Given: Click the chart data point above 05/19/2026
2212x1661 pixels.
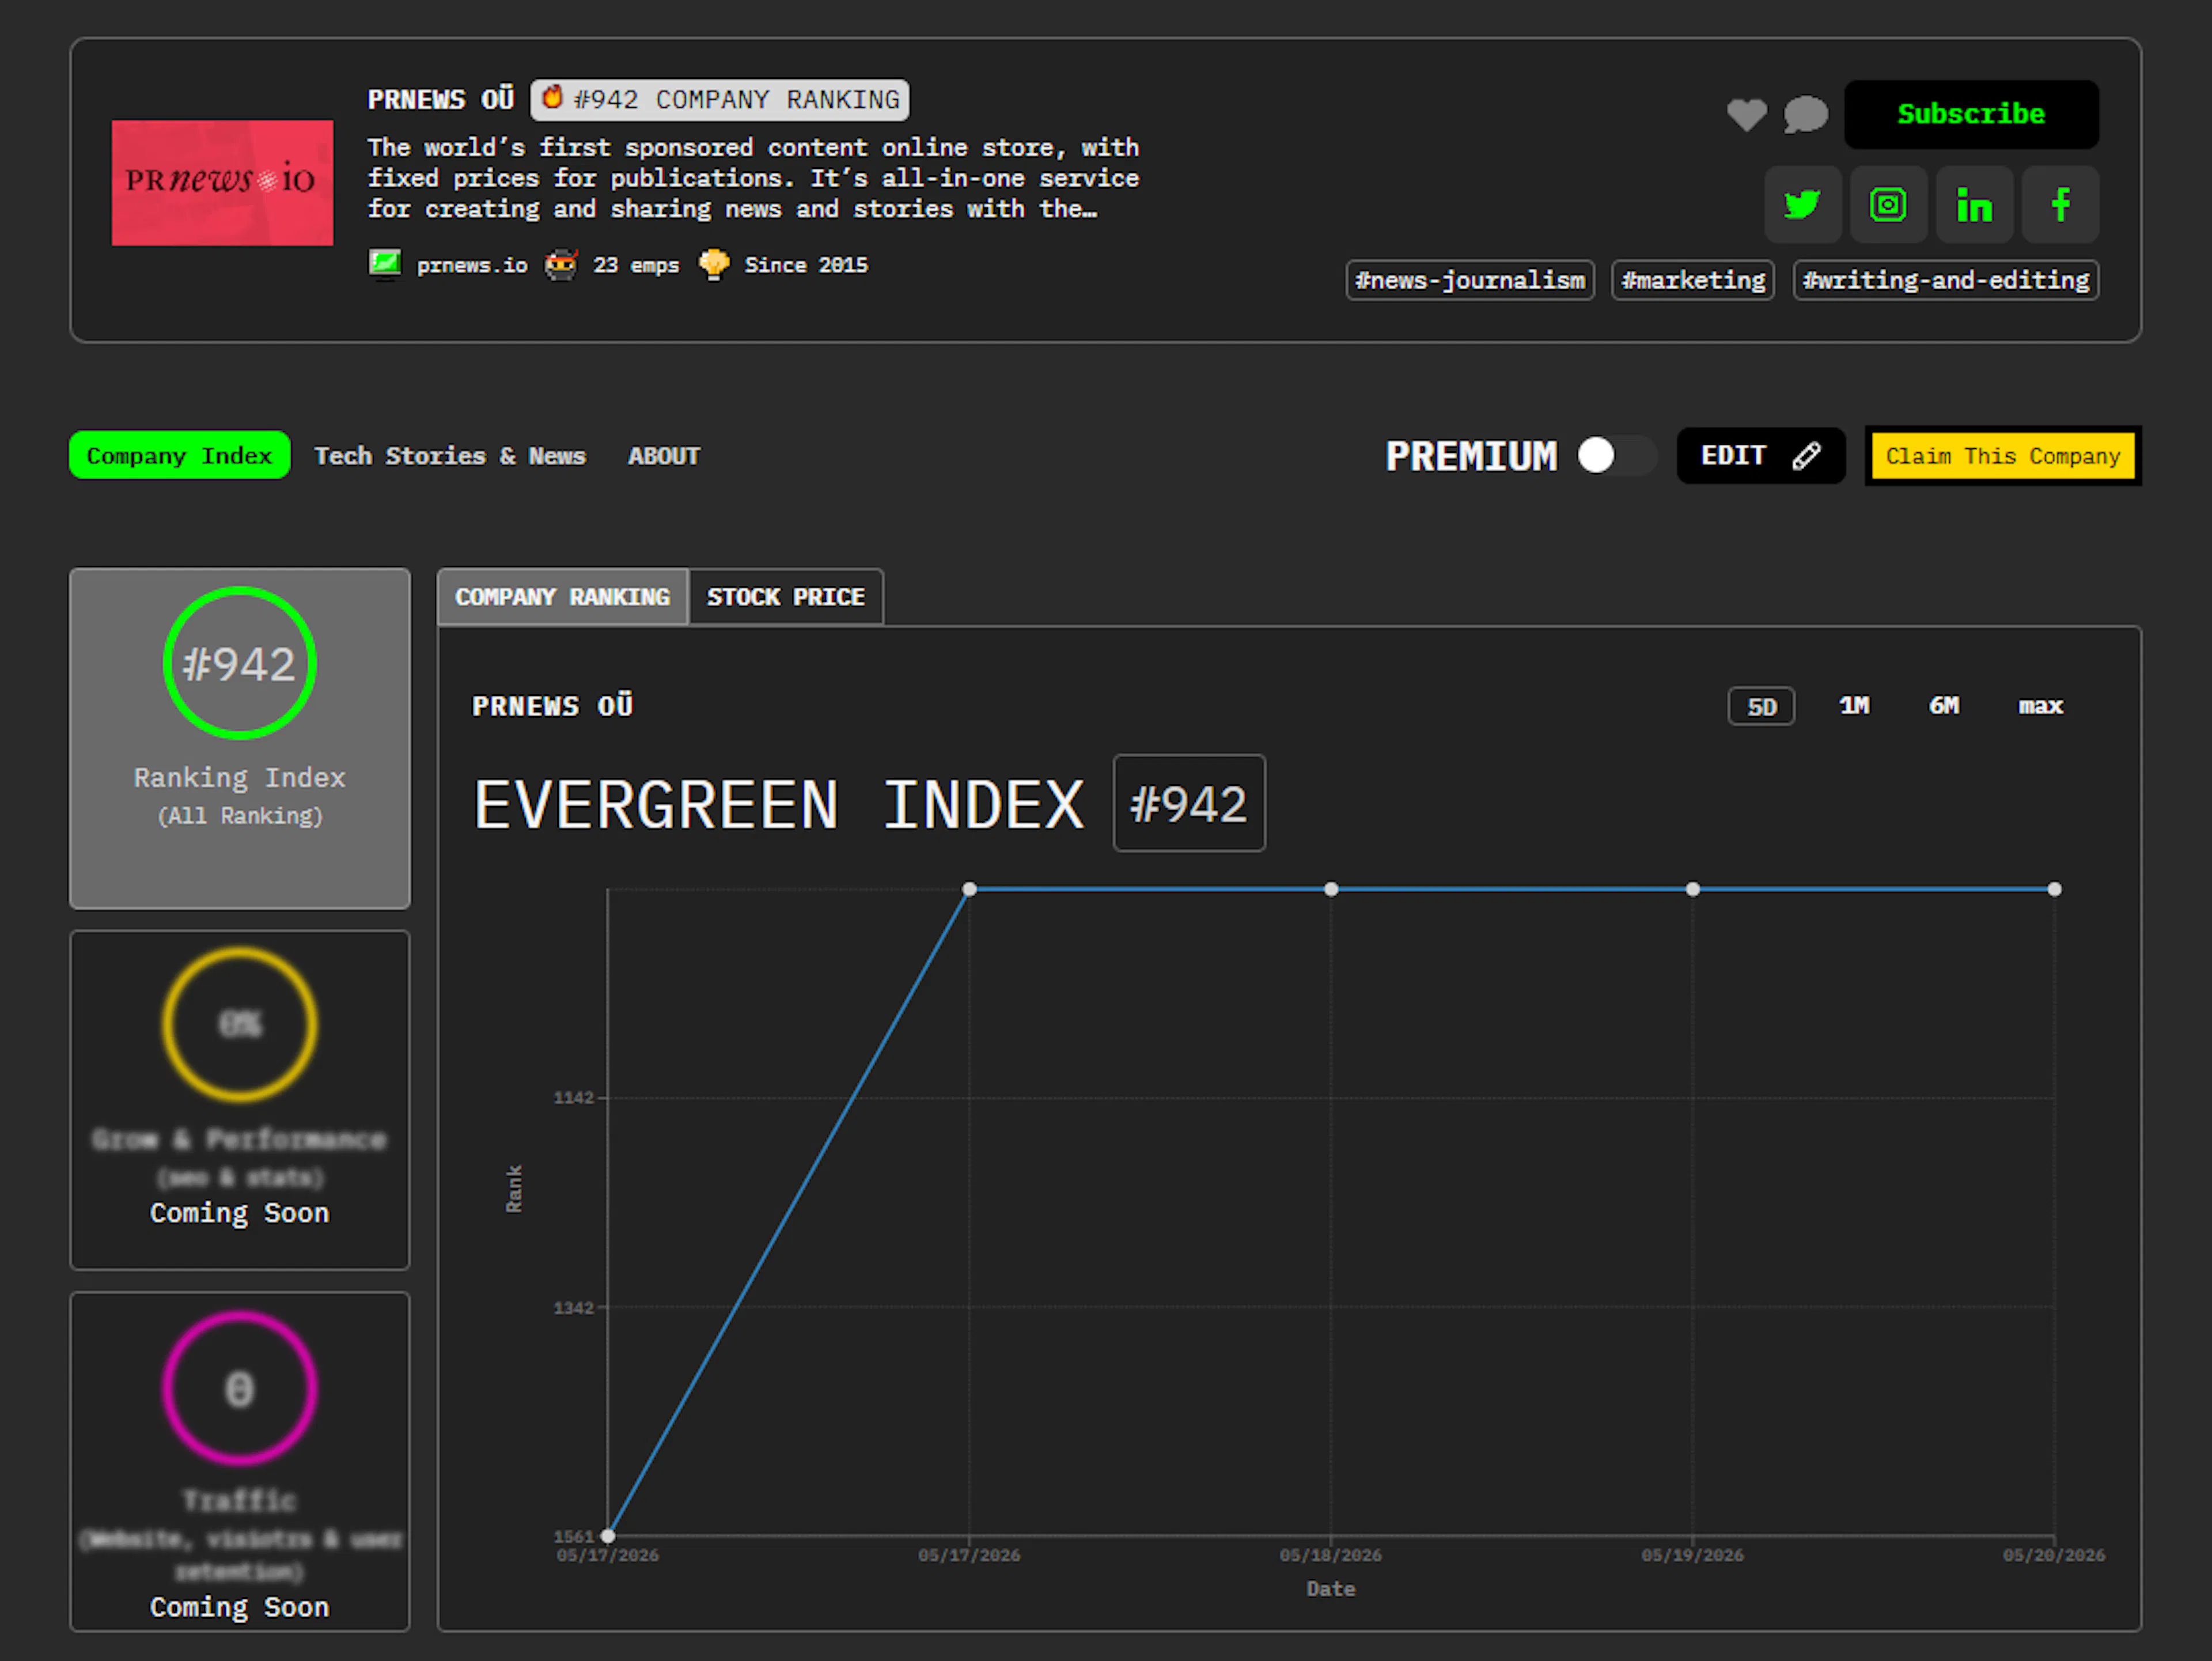Looking at the screenshot, I should (1692, 889).
